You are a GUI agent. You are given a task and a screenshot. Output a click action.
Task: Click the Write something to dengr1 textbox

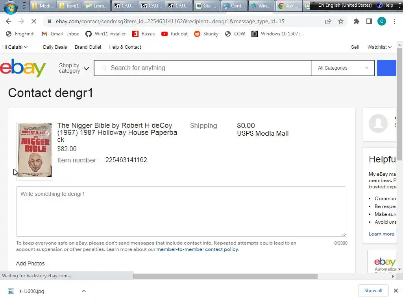click(181, 211)
